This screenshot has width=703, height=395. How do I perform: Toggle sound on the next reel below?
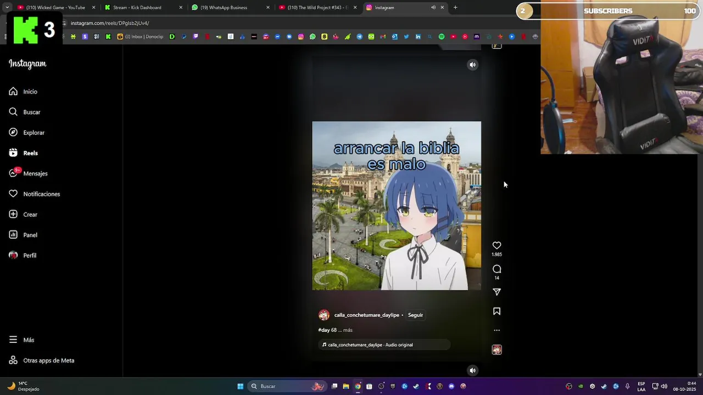tap(472, 370)
